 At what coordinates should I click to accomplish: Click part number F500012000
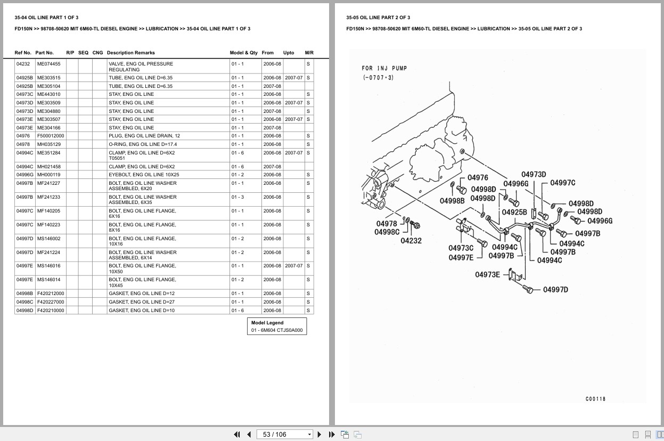point(51,136)
